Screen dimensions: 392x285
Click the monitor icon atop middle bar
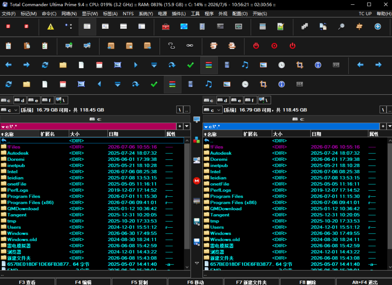[x=197, y=119]
